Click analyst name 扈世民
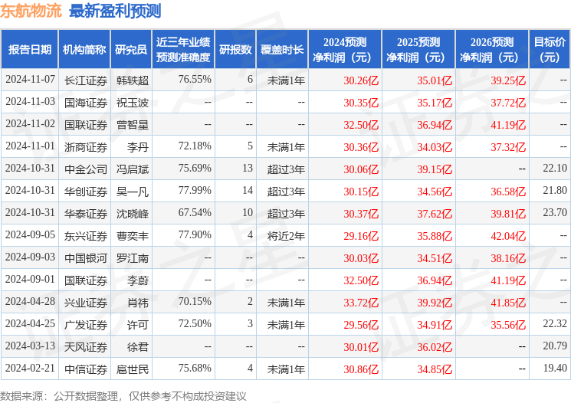 click(133, 369)
